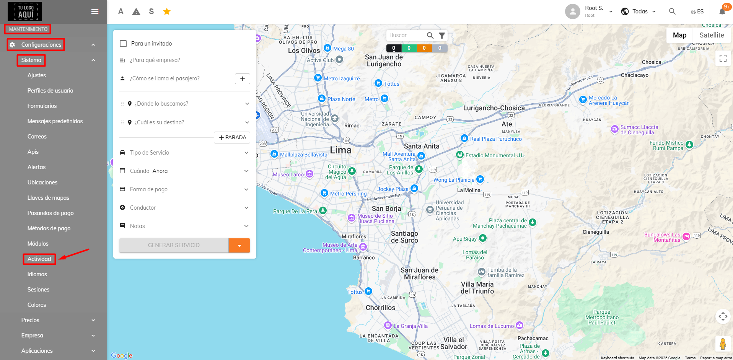Viewport: 733px width, 360px height.
Task: Click the GENERAR SERVICIO button
Action: pyautogui.click(x=174, y=246)
